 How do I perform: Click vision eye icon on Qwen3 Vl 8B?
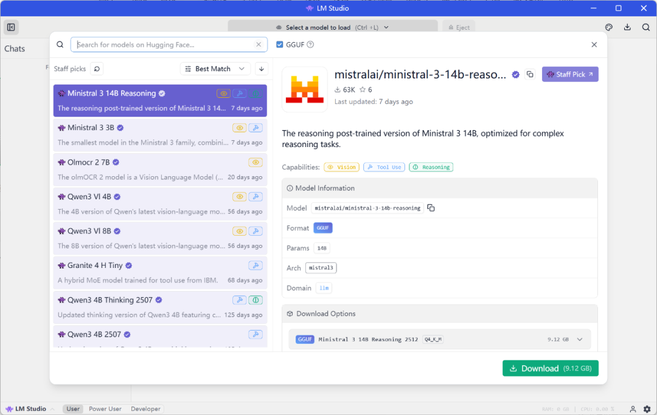tap(240, 231)
